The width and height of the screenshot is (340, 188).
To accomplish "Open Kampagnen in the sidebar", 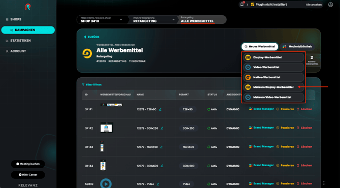I will 28,30.
